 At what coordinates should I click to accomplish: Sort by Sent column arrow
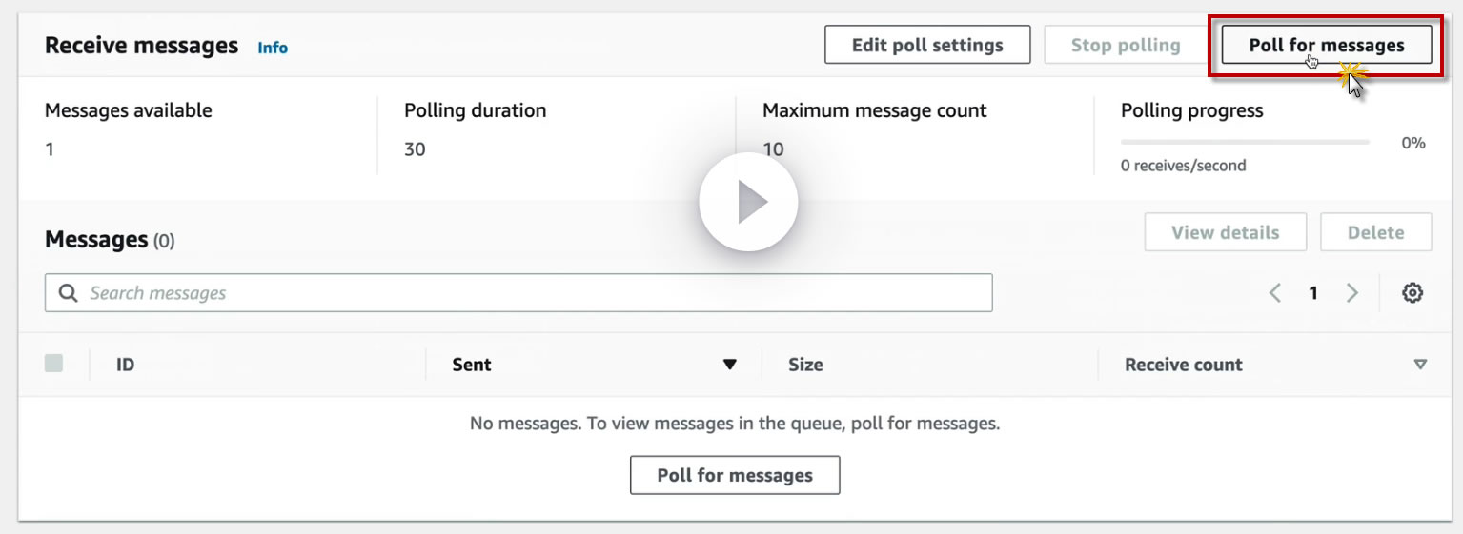730,365
